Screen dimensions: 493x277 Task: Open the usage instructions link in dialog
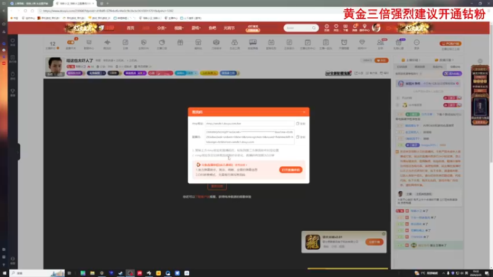pyautogui.click(x=240, y=165)
